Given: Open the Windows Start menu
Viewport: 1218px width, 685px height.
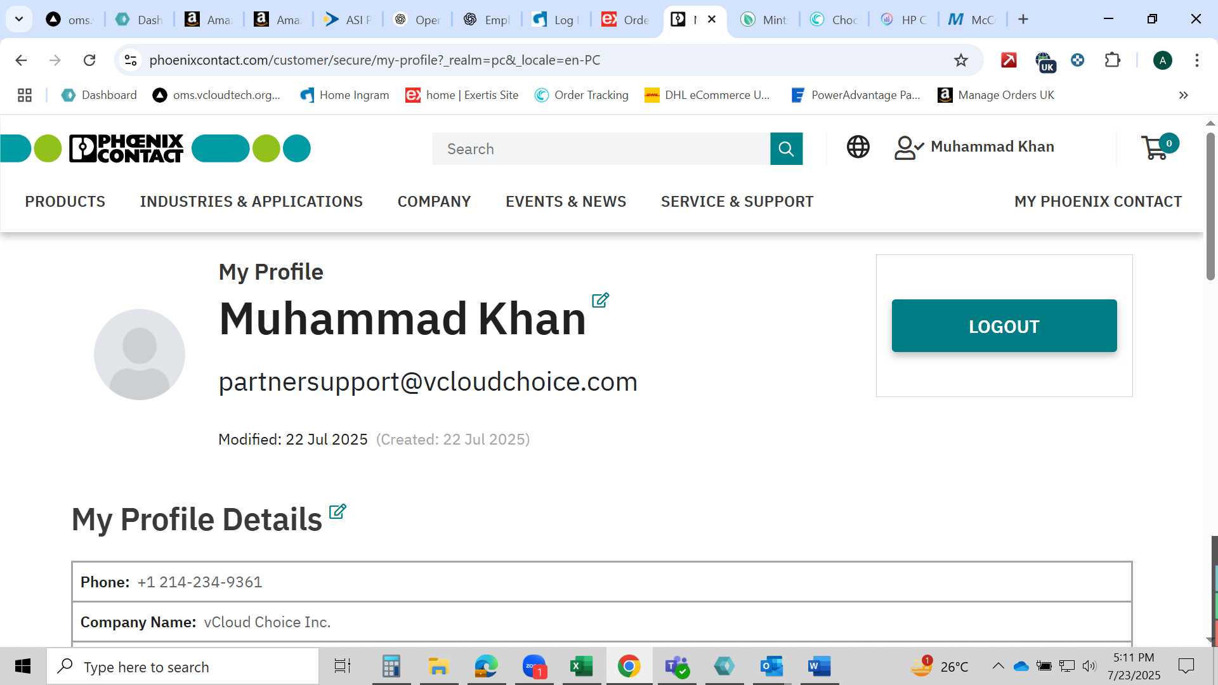Looking at the screenshot, I should click(x=23, y=667).
